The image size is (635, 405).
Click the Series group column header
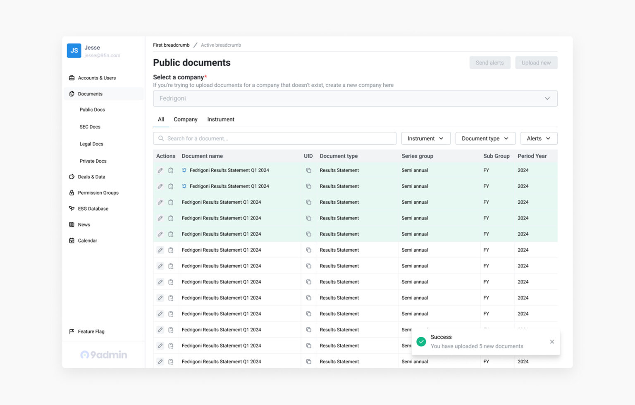417,156
